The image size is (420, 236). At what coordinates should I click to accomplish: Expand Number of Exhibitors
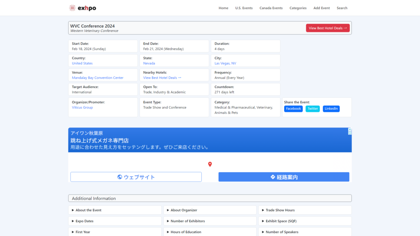tap(210, 221)
